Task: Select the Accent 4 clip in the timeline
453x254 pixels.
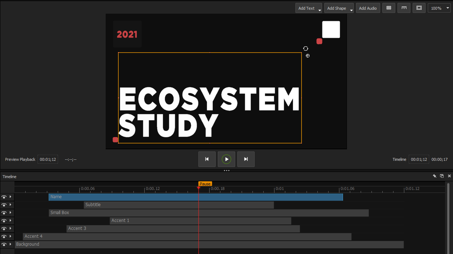Action: (187, 236)
